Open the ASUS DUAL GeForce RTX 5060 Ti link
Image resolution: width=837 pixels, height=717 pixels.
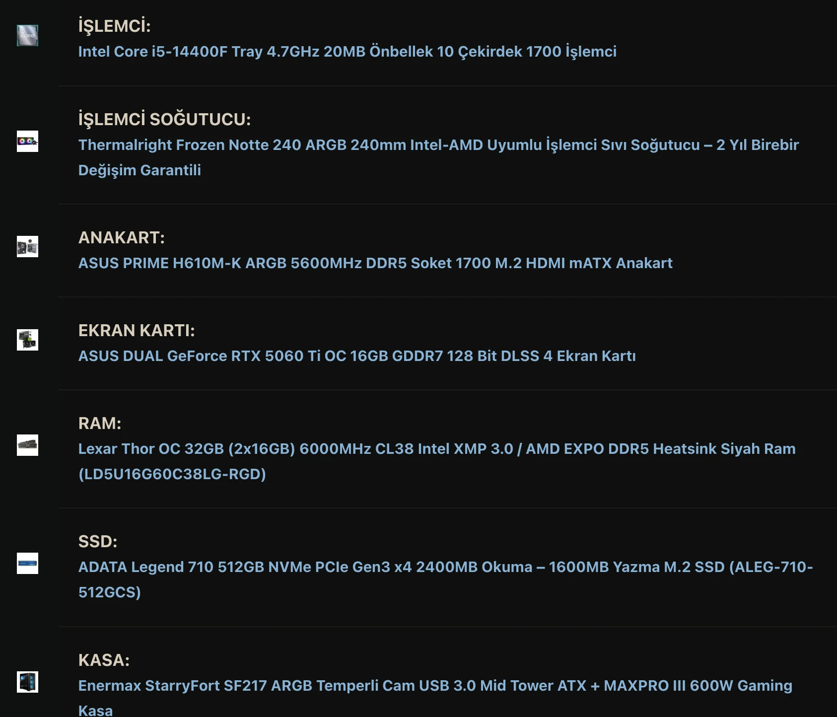pyautogui.click(x=356, y=356)
